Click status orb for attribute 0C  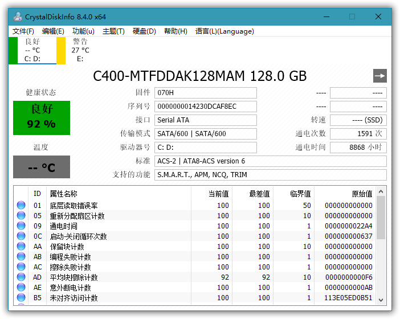coord(21,236)
